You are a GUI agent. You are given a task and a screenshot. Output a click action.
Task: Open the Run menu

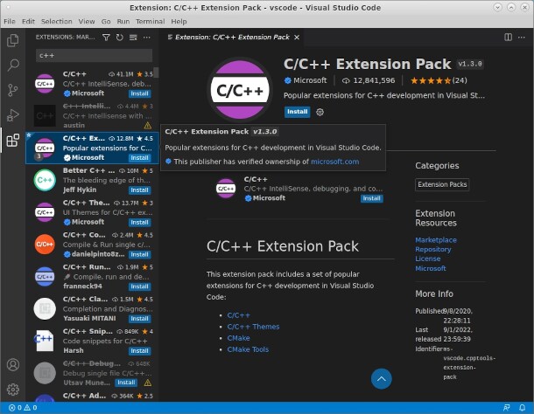[x=123, y=22]
